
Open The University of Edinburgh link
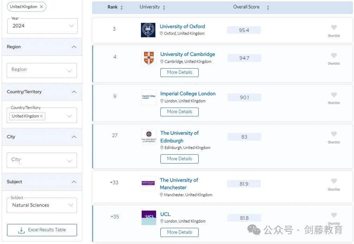coord(180,137)
